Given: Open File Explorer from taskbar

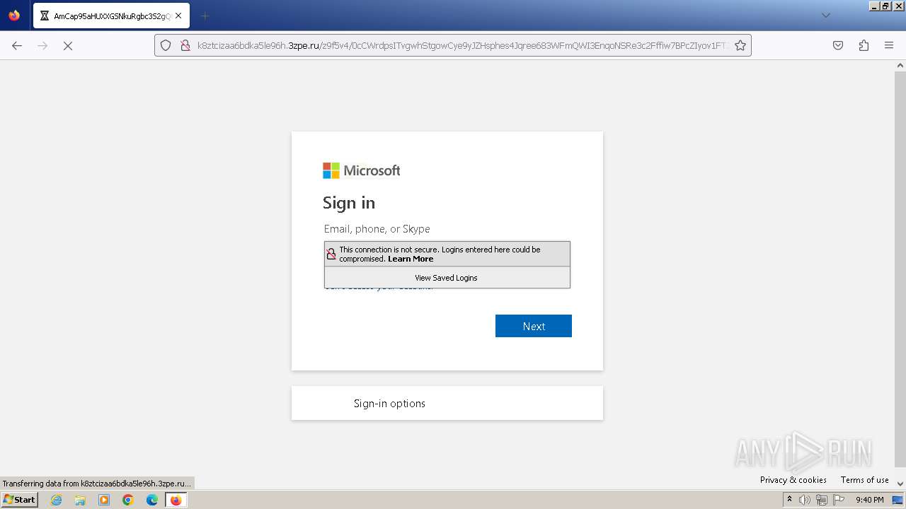Looking at the screenshot, I should coord(80,500).
